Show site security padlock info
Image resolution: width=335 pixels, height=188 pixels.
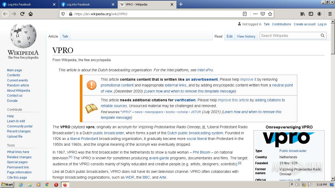pyautogui.click(x=70, y=14)
